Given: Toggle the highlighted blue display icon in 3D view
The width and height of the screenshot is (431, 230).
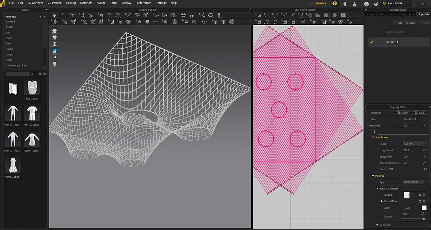Looking at the screenshot, I should [54, 50].
